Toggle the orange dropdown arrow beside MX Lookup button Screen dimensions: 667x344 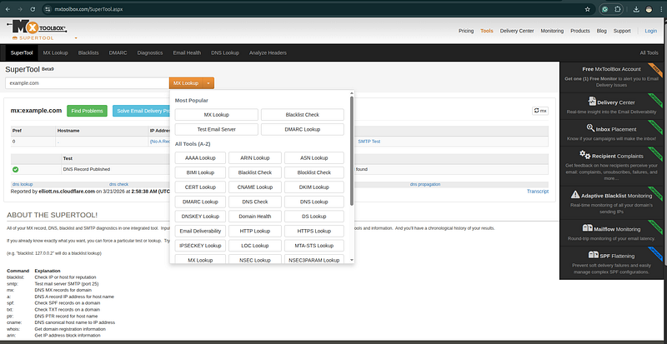[x=208, y=83]
